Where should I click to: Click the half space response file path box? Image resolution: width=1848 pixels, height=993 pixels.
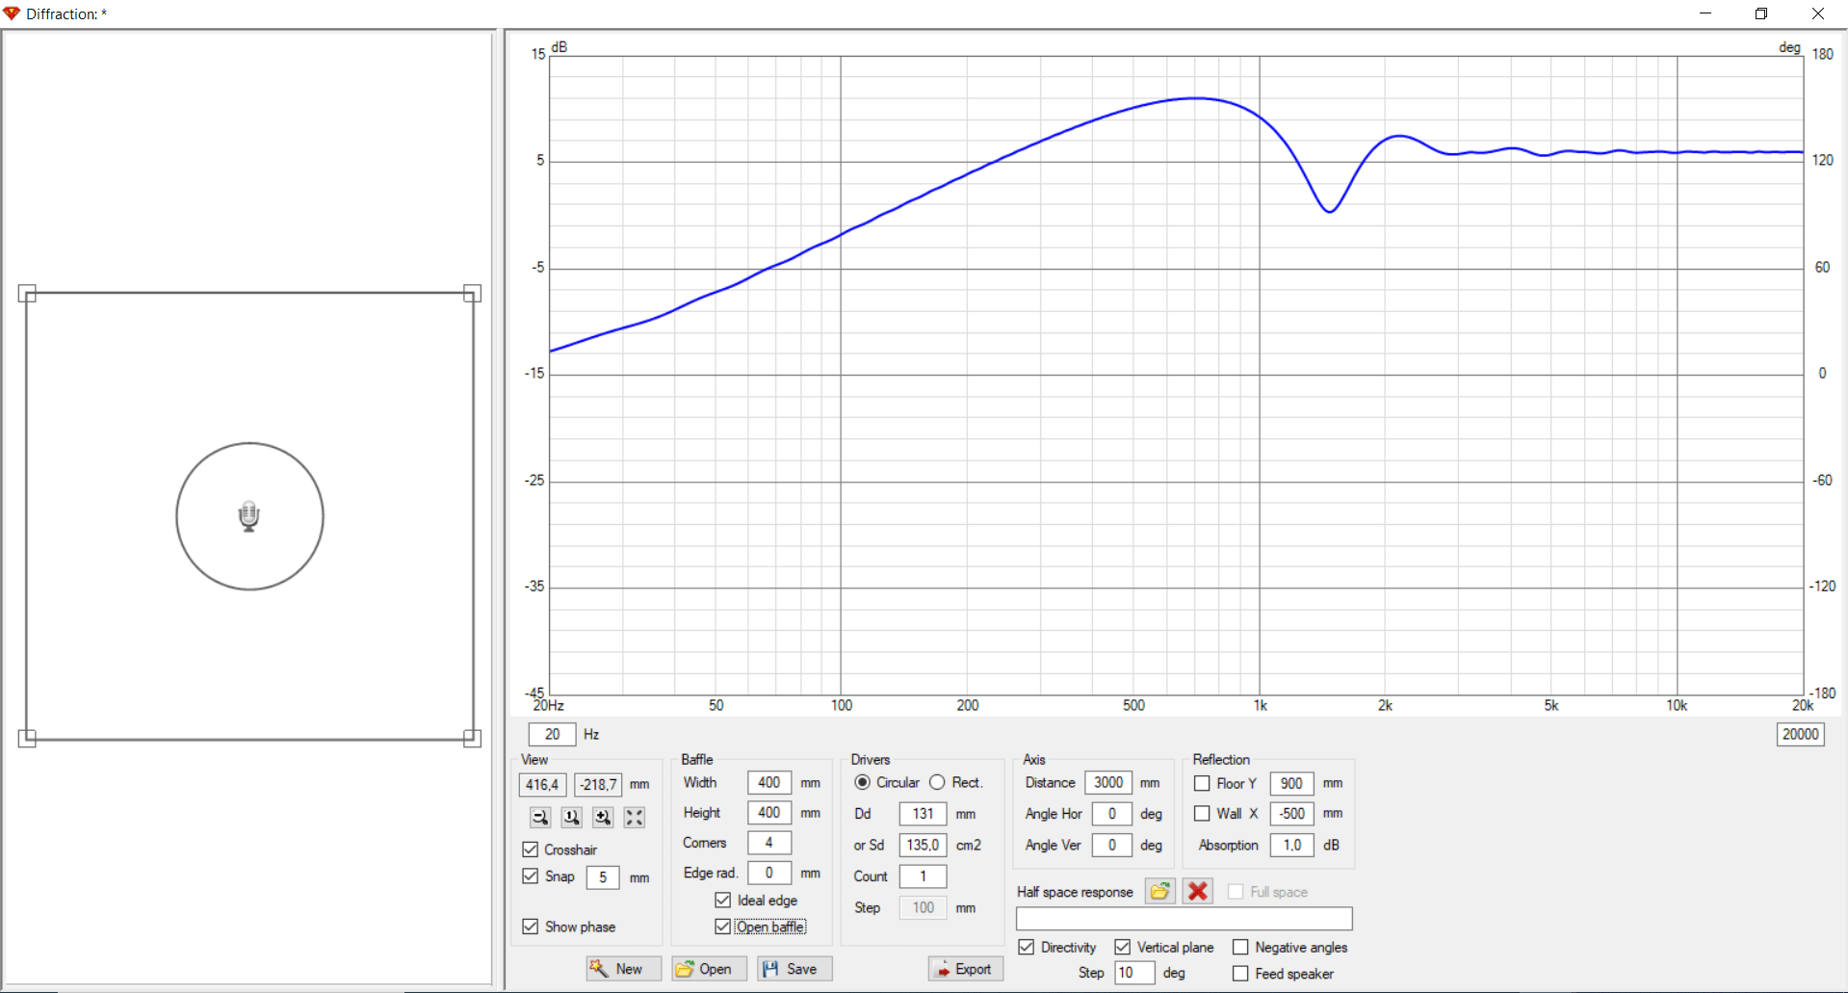[x=1184, y=919]
